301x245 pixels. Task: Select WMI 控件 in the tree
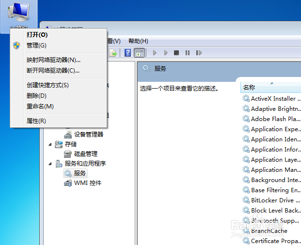pyautogui.click(x=88, y=183)
